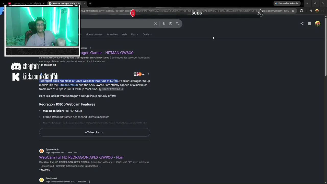Image resolution: width=327 pixels, height=184 pixels.
Task: Filter results by Actualités
Action: (112, 34)
